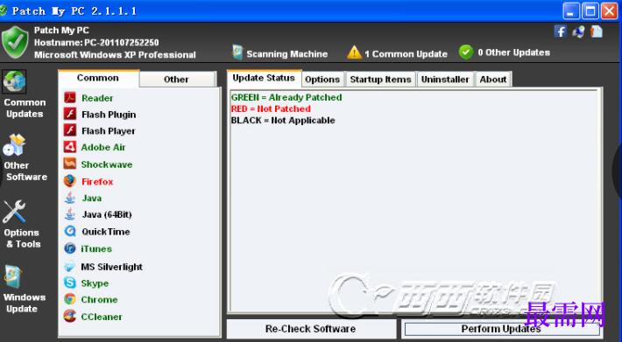The width and height of the screenshot is (622, 342).
Task: Close the Patch My PC window
Action: (610, 10)
